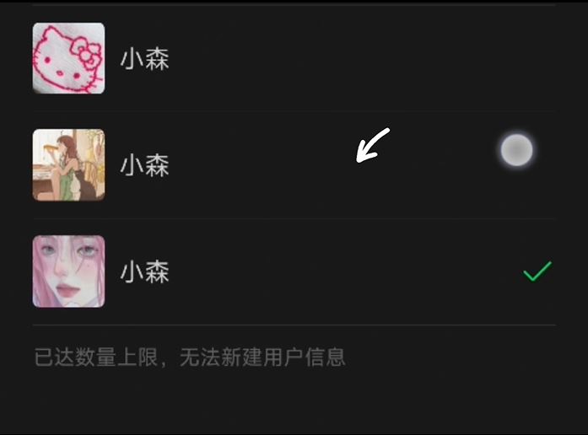Screen dimensions: 588x435
Task: Select the pink-haired girl portrait avatar
Action: coord(68,271)
